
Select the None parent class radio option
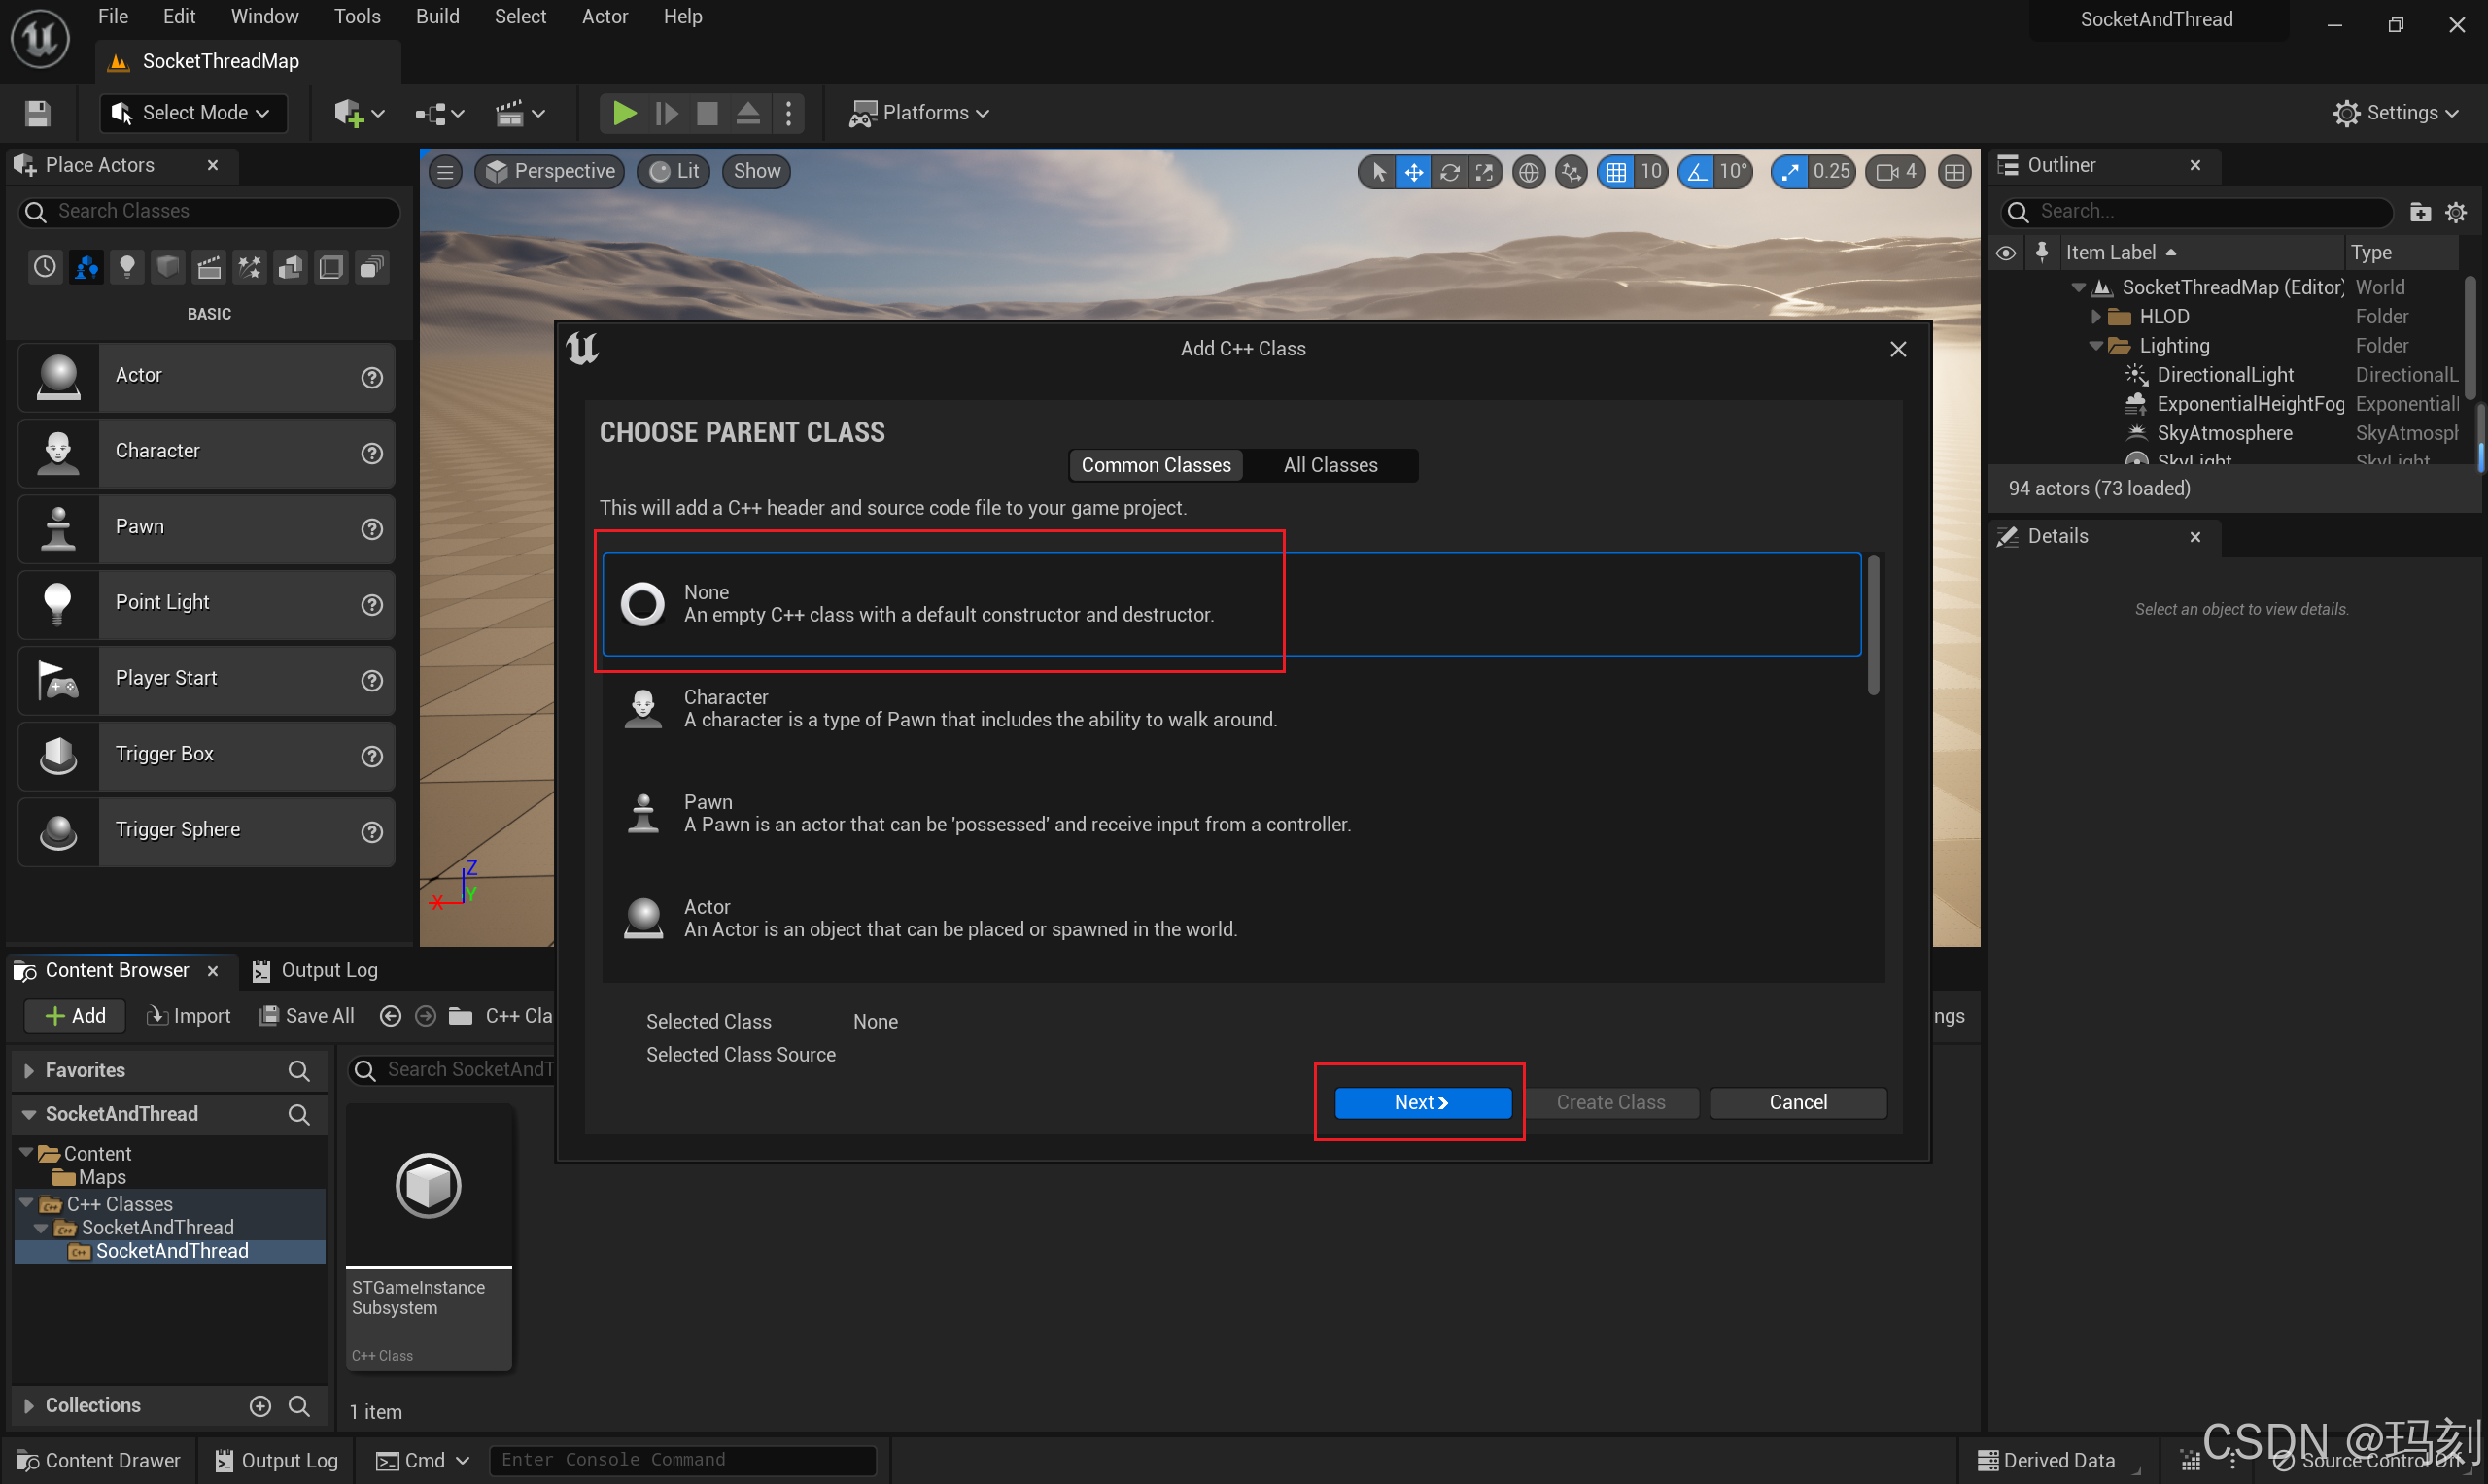[642, 603]
